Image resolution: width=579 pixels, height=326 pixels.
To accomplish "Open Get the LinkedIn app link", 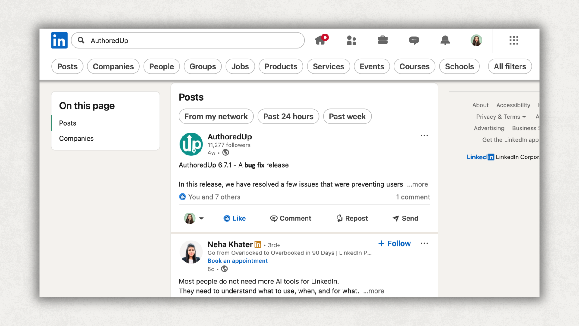I will click(x=511, y=139).
